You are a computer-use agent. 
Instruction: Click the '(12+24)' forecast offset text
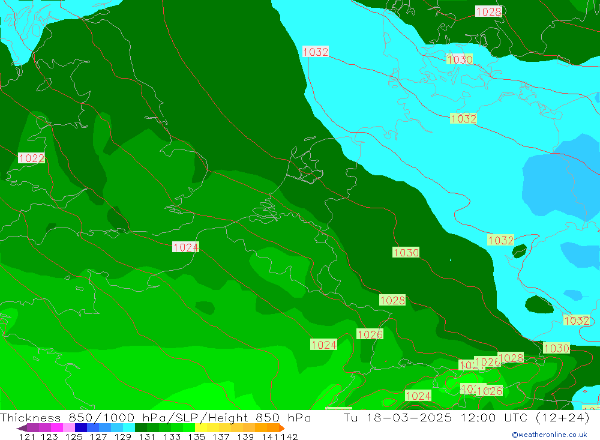coord(563,417)
